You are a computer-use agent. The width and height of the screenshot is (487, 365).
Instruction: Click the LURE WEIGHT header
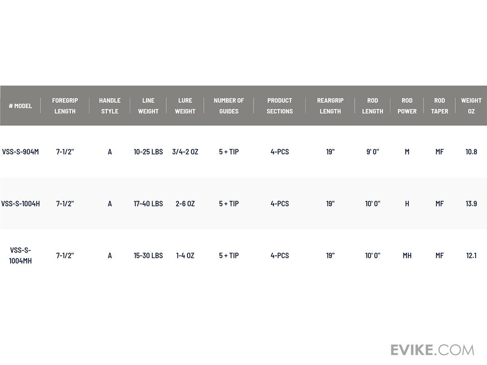tap(185, 106)
